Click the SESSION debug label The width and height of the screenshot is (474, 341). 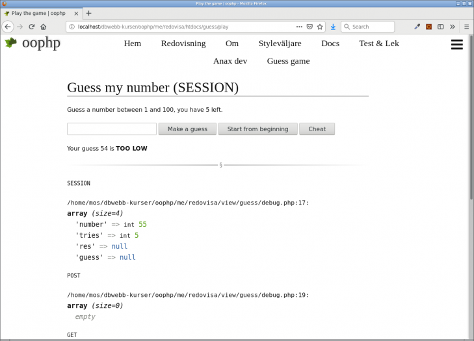pos(79,183)
